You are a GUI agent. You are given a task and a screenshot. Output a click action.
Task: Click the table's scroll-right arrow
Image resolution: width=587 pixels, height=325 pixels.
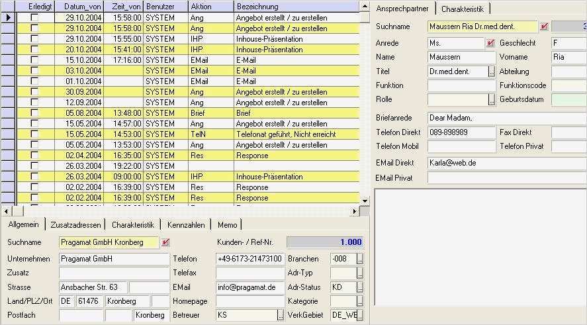[355, 212]
